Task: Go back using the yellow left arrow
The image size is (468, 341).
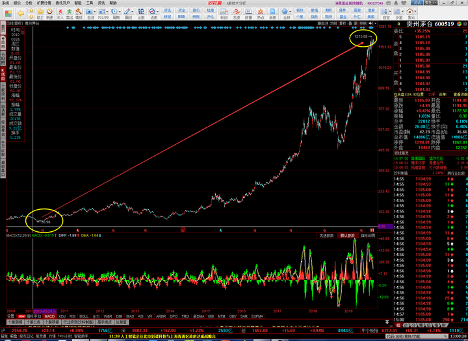Action: point(21,13)
